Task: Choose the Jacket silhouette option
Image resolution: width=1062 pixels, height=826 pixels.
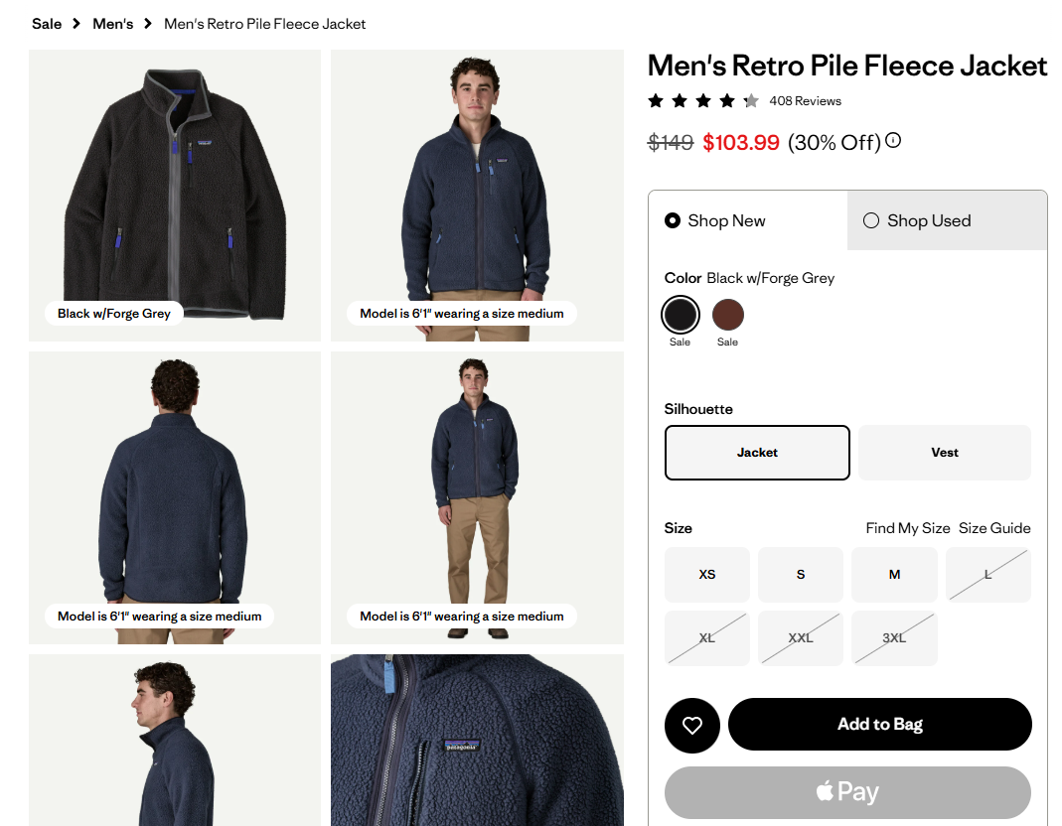Action: tap(757, 453)
